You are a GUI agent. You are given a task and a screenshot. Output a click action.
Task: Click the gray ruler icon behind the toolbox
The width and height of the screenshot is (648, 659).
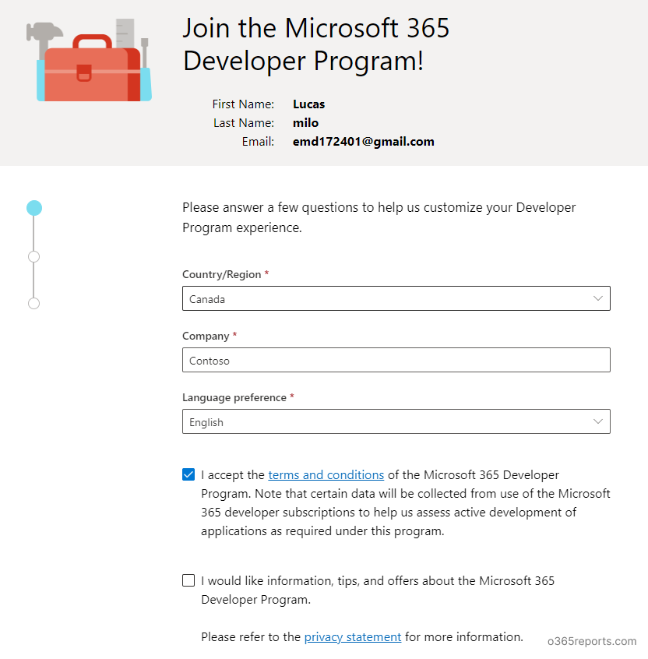pyautogui.click(x=125, y=33)
